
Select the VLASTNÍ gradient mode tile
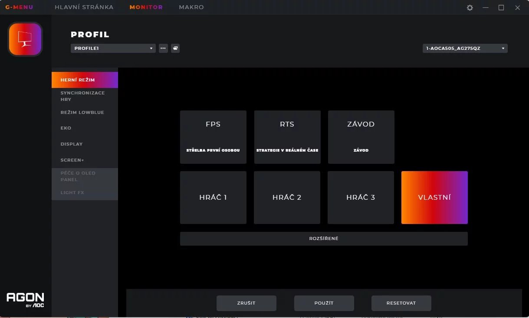pos(434,198)
